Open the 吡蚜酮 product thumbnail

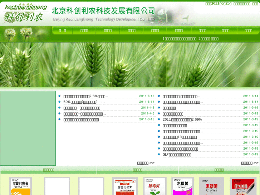[211, 186]
